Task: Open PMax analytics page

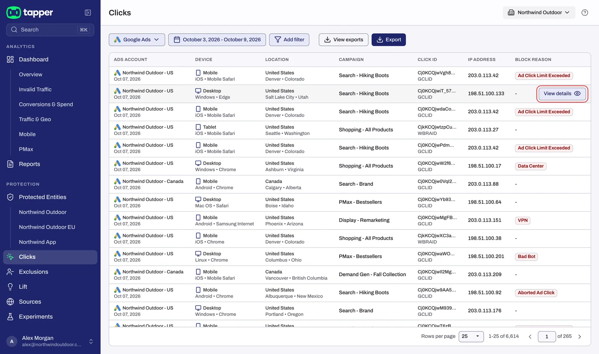Action: point(26,149)
